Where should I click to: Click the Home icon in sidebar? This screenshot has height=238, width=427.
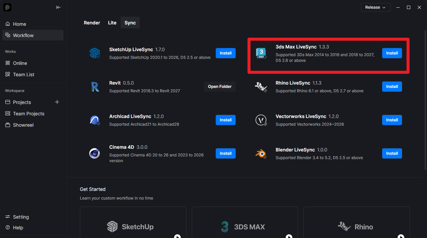8,24
